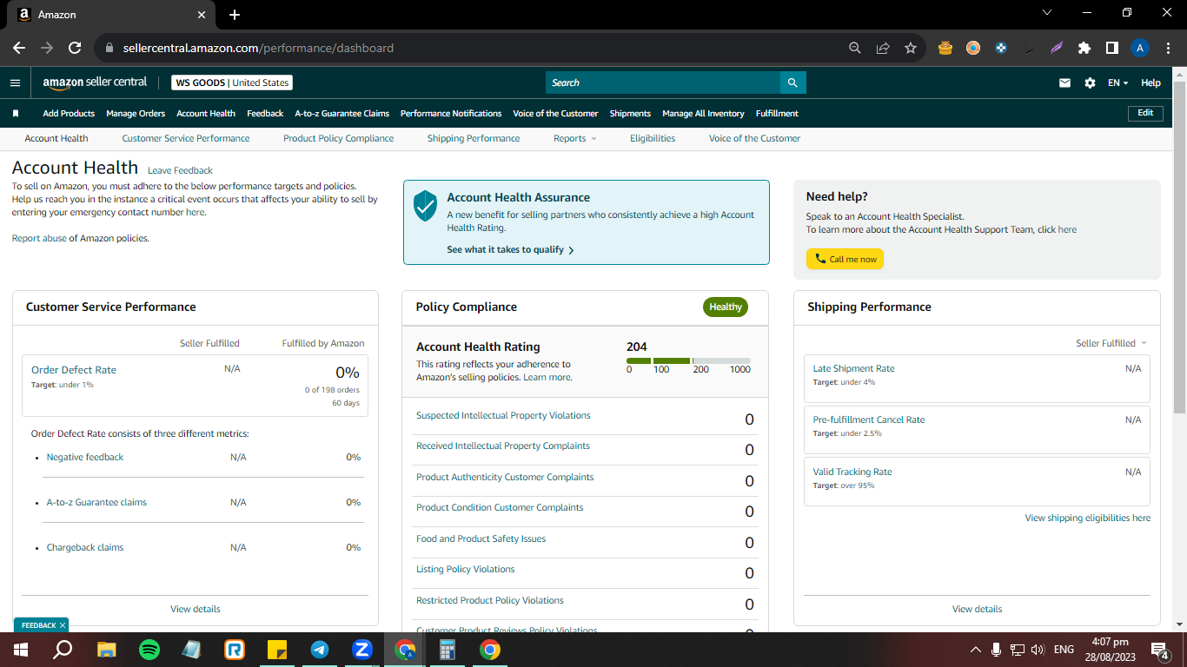The height and width of the screenshot is (667, 1187).
Task: Open A-to-z Guarantee Claims in the top menu
Action: tap(342, 114)
